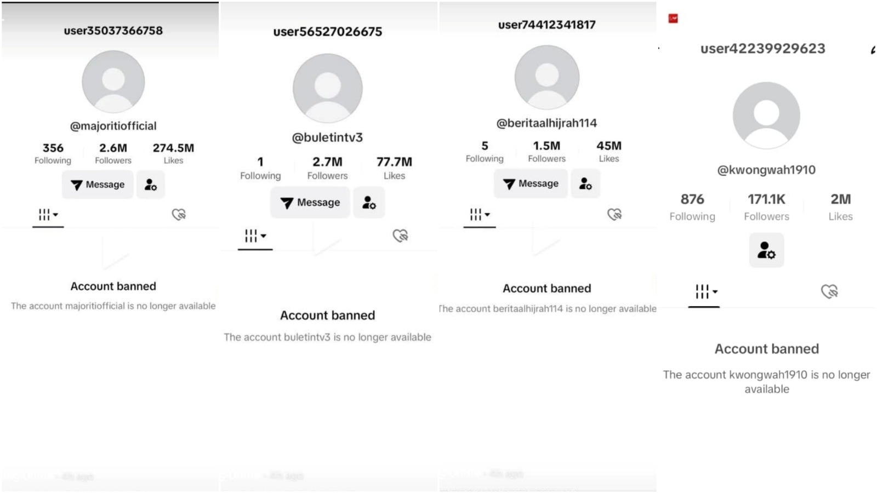The height and width of the screenshot is (493, 877).
Task: Open follow settings icon on majoritiofficial profile
Action: coord(151,185)
